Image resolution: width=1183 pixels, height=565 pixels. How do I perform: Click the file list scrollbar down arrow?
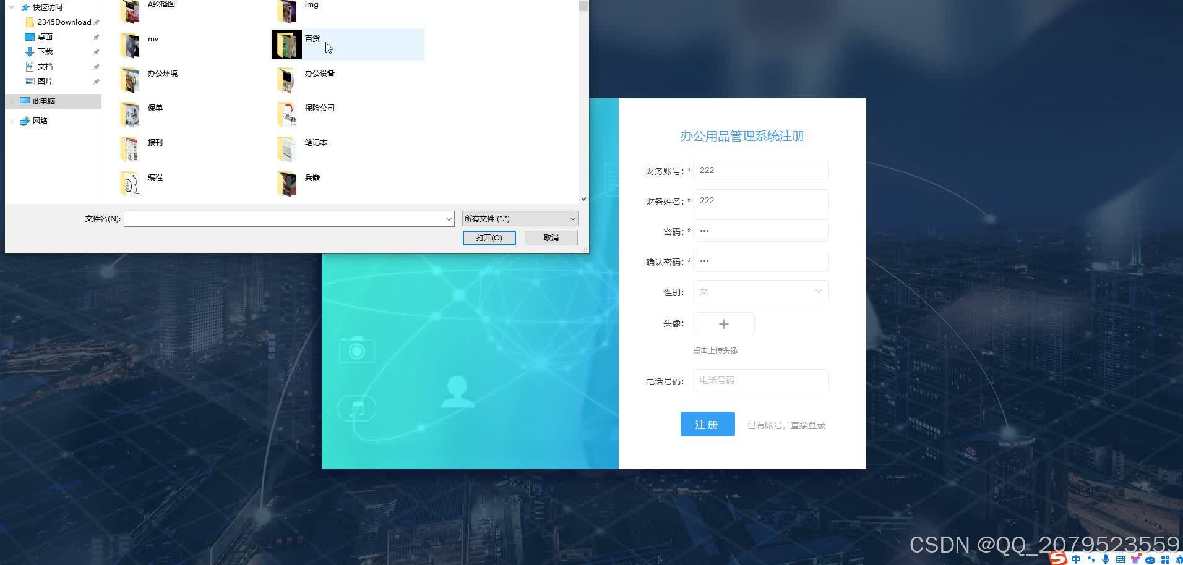click(x=583, y=199)
